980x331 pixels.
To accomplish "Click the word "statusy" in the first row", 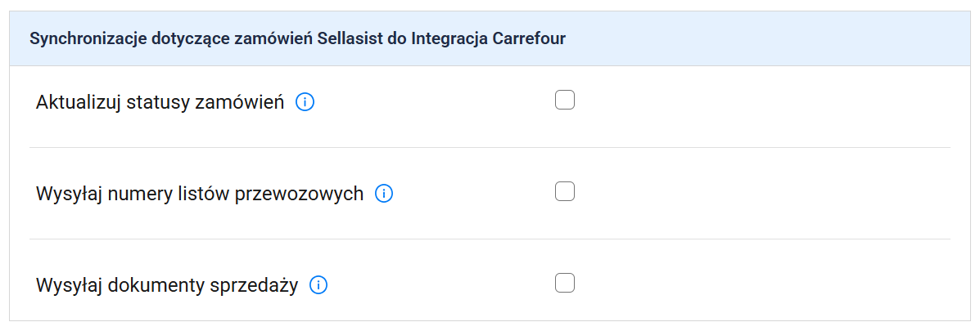I will [157, 103].
